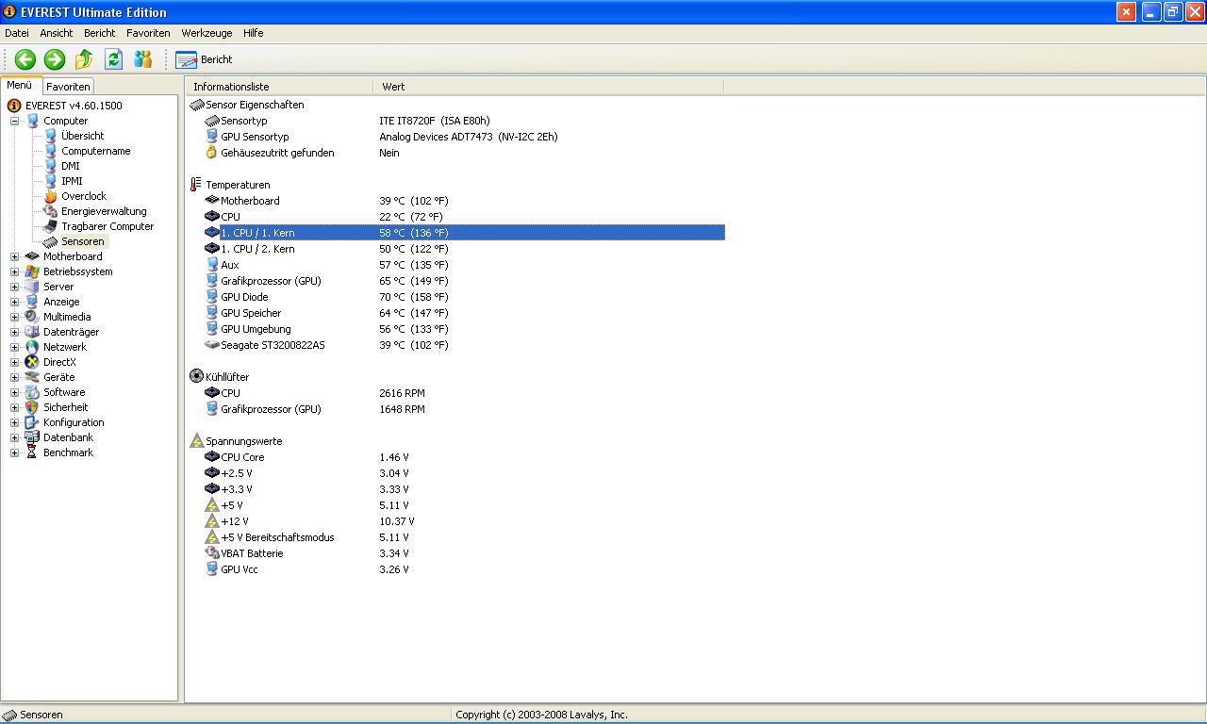The image size is (1207, 724).
Task: Expand the Motherboard tree node
Action: point(14,256)
